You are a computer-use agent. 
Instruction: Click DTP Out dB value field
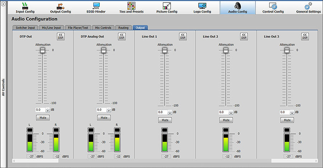(41, 110)
